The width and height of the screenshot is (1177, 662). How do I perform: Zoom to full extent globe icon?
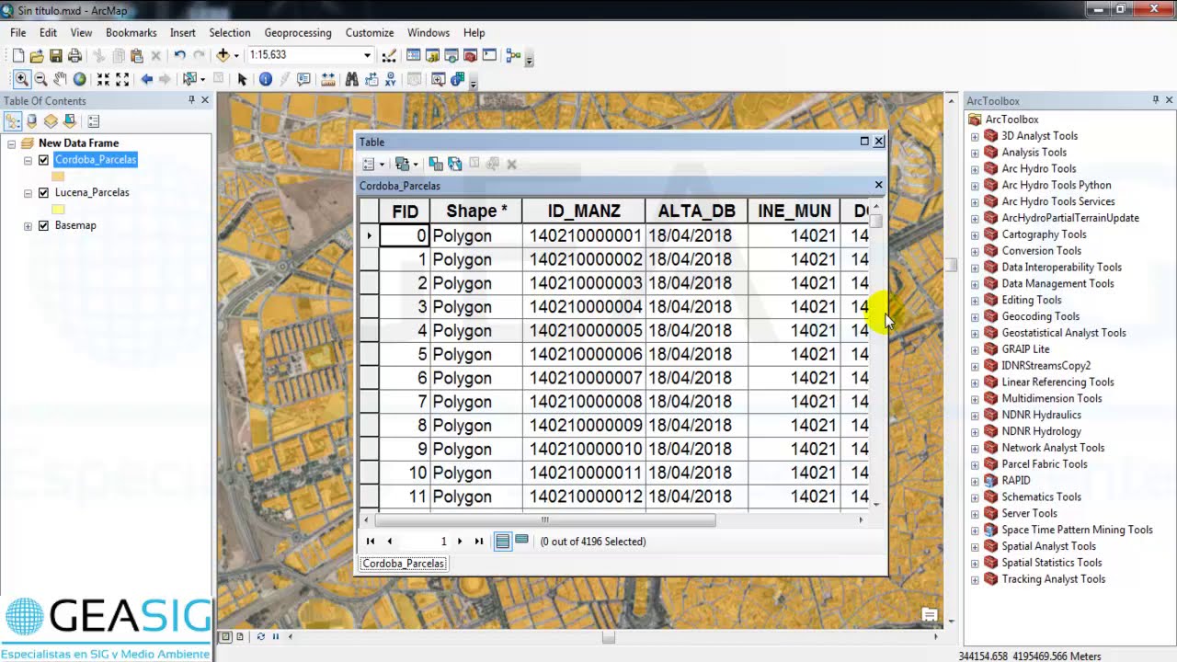79,80
